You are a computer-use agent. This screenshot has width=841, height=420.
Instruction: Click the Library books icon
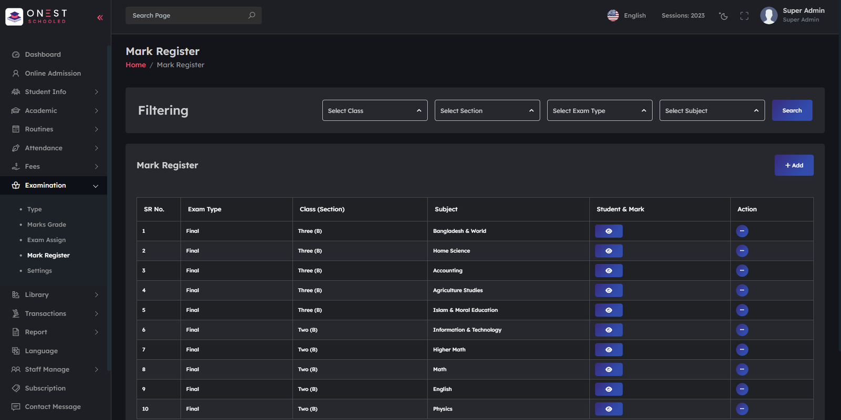(x=16, y=294)
